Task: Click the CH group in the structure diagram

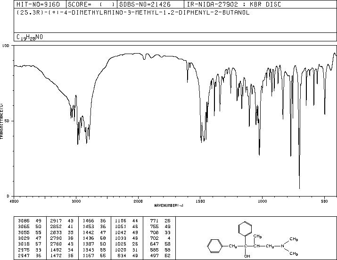Action: 256,246
